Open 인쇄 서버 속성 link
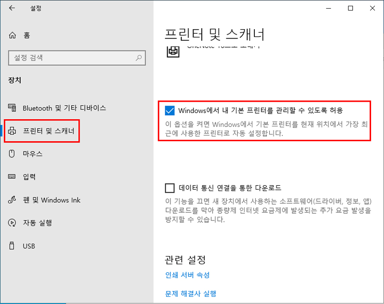The width and height of the screenshot is (384, 304). tap(187, 275)
